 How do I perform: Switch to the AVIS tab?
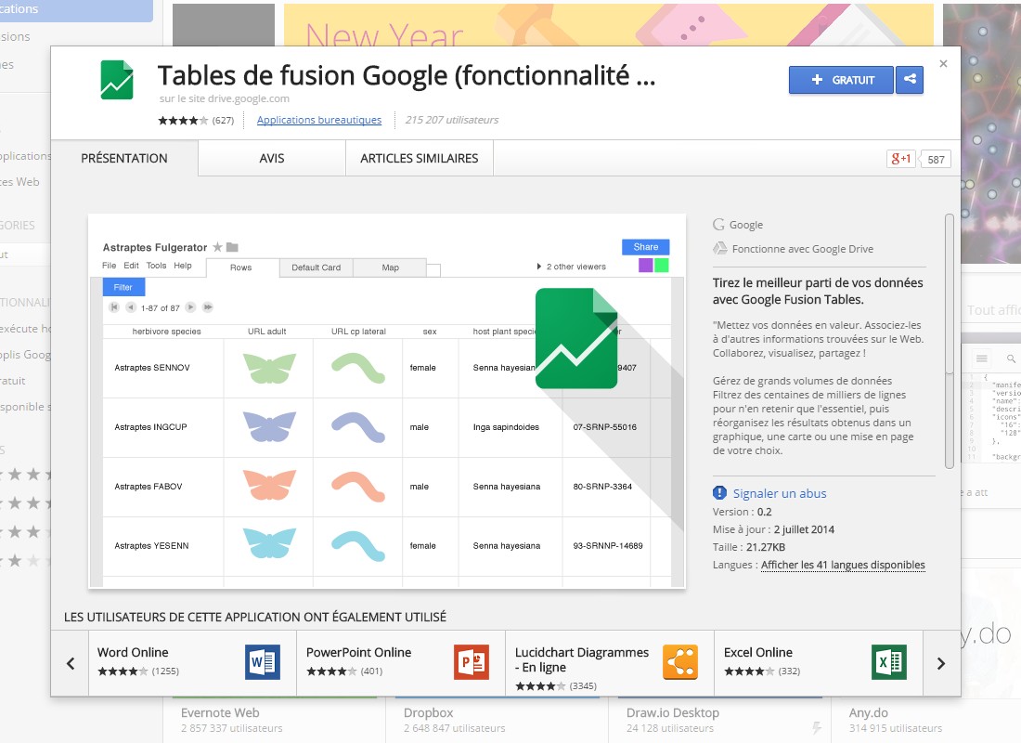pyautogui.click(x=272, y=159)
